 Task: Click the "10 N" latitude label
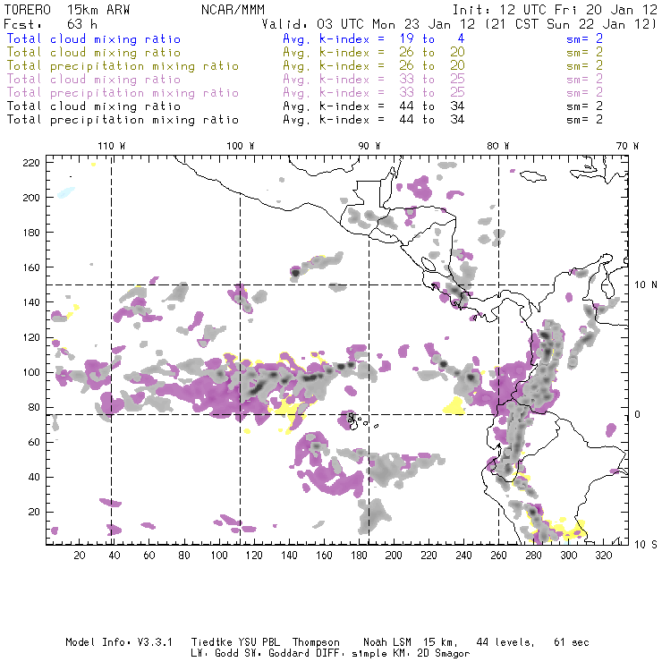pyautogui.click(x=646, y=285)
